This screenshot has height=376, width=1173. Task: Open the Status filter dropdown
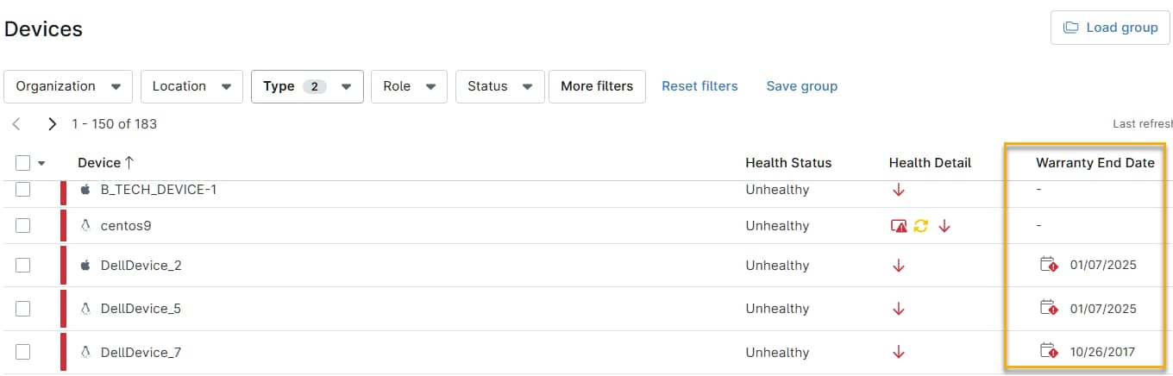[x=499, y=86]
